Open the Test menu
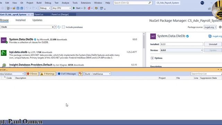222x125 pixels. [x=56, y=3]
